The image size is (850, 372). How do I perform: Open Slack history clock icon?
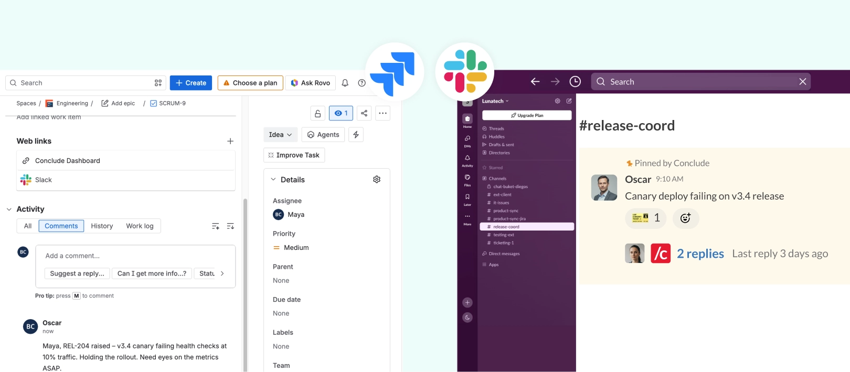click(x=575, y=81)
